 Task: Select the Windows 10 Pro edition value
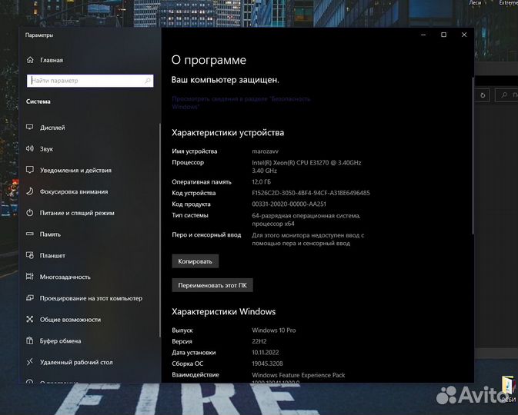tap(274, 330)
